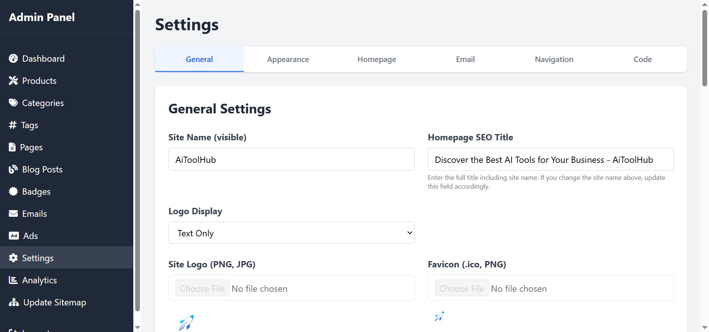Open the Homepage settings tab
709x332 pixels.
point(377,59)
